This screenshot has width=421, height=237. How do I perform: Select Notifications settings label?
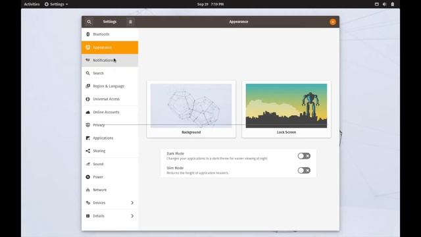tap(103, 60)
